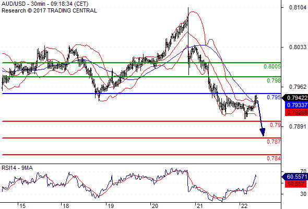308x209 pixels.
Task: Click the black 0.79422 current price tag
Action: (295, 98)
